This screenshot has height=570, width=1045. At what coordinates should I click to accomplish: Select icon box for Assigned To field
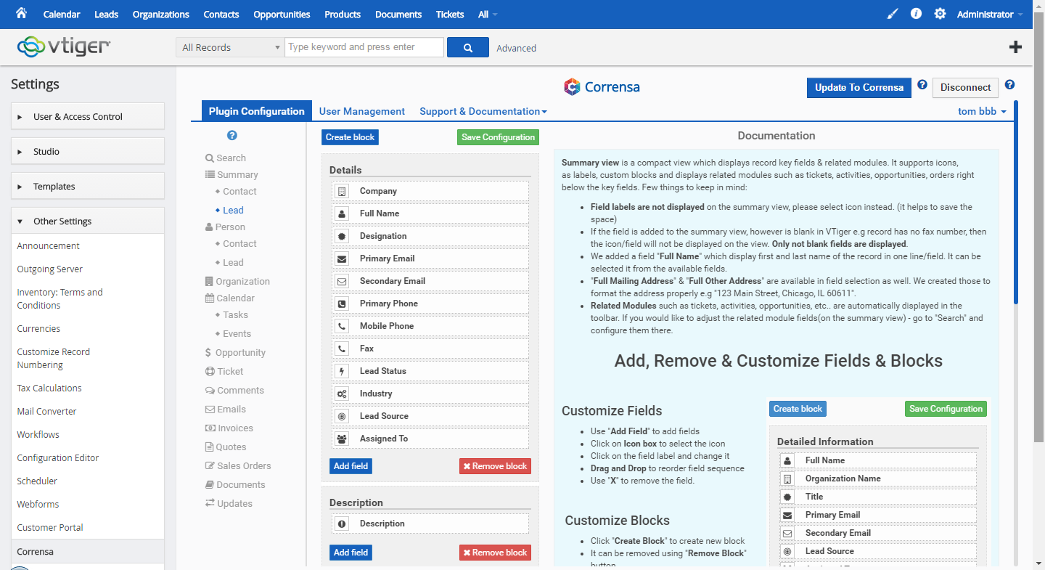point(342,439)
